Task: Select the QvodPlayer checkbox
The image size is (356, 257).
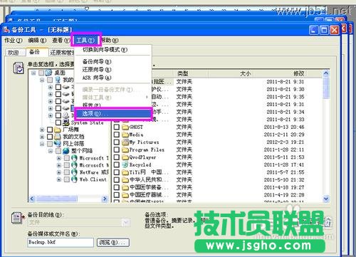Action: tap(116, 157)
